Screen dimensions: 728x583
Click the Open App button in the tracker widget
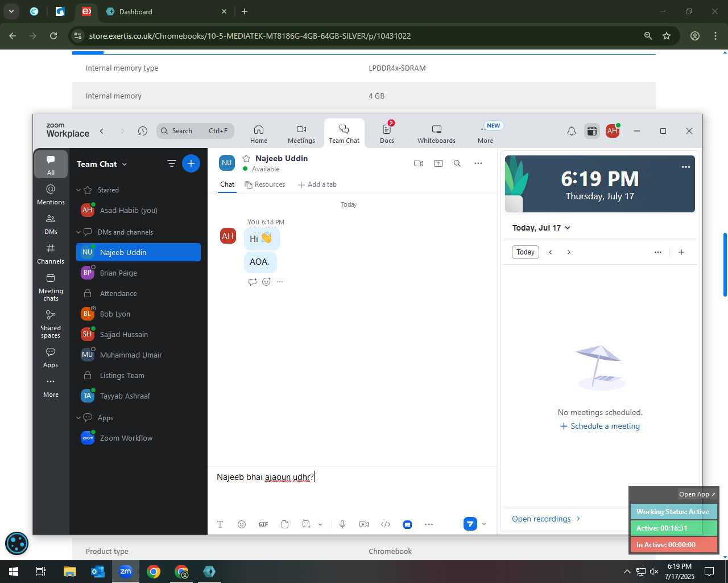click(x=697, y=494)
